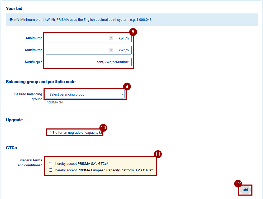Image resolution: width=263 pixels, height=199 pixels.
Task: Click the Minimum field spinner arrows
Action: click(111, 38)
